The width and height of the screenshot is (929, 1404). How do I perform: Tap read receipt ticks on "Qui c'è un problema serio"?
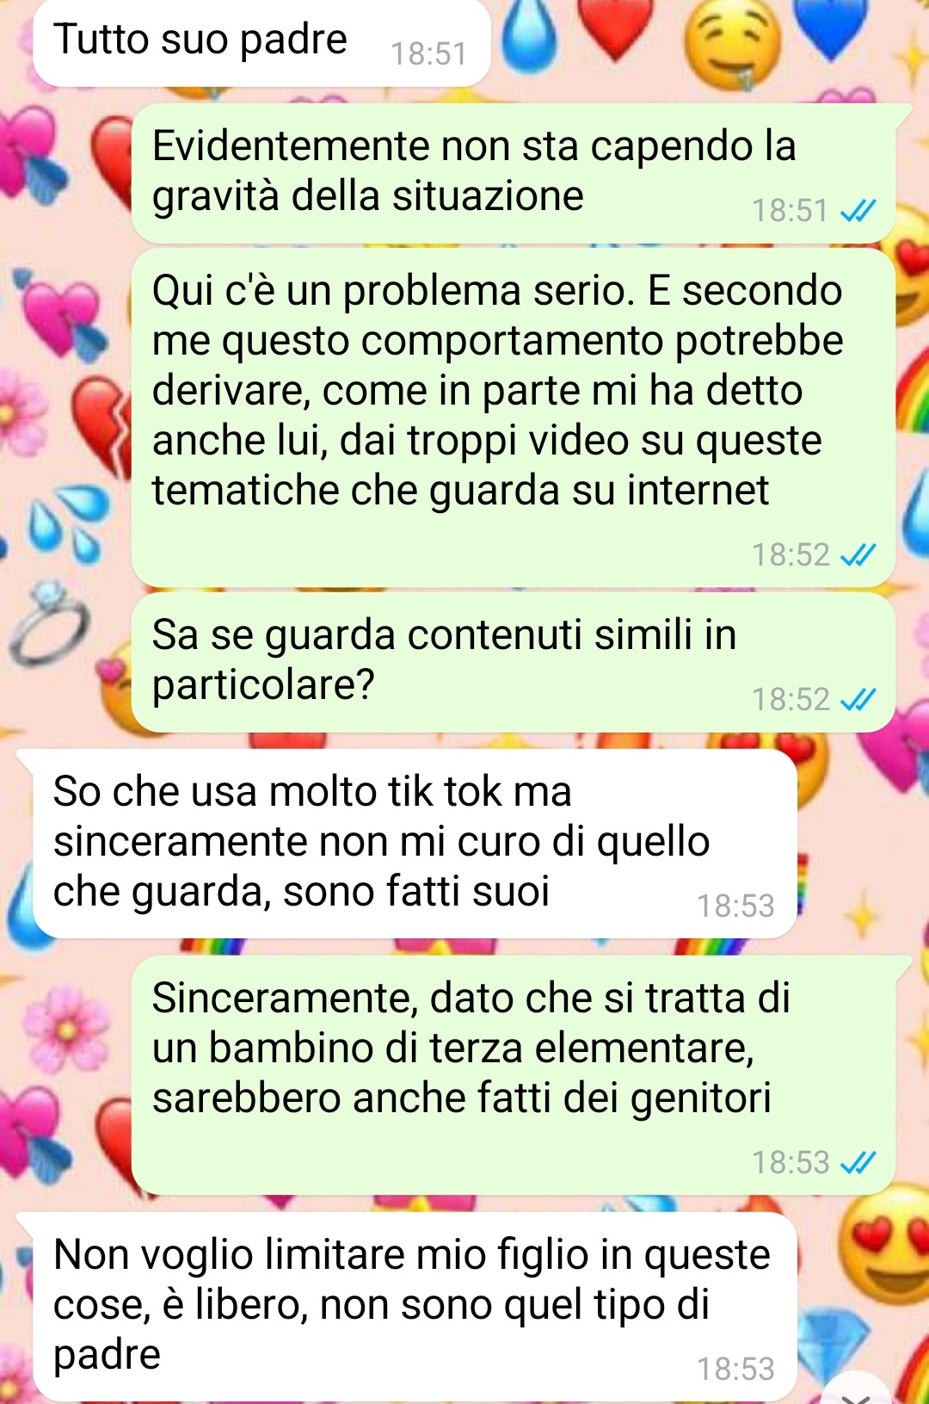point(858,555)
